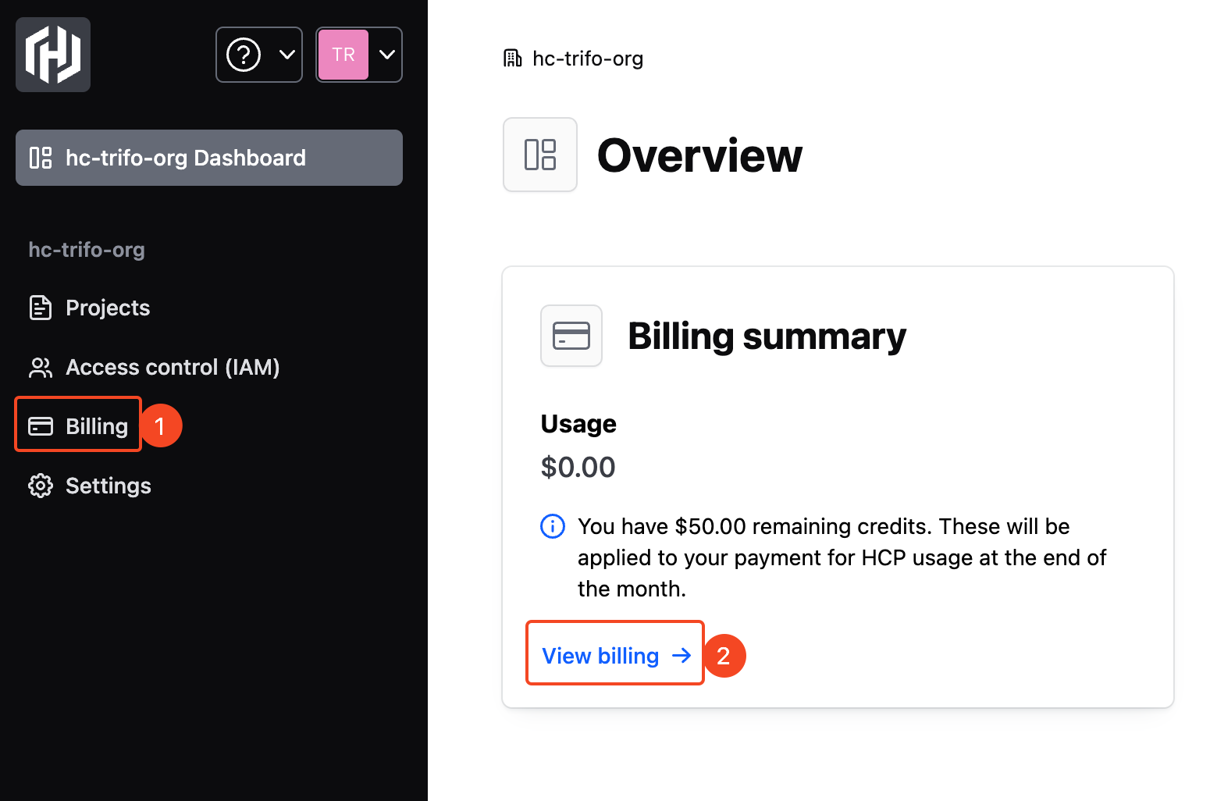Screen dimensions: 1210x801
Task: Expand the chevron next to help icon
Action: click(287, 55)
